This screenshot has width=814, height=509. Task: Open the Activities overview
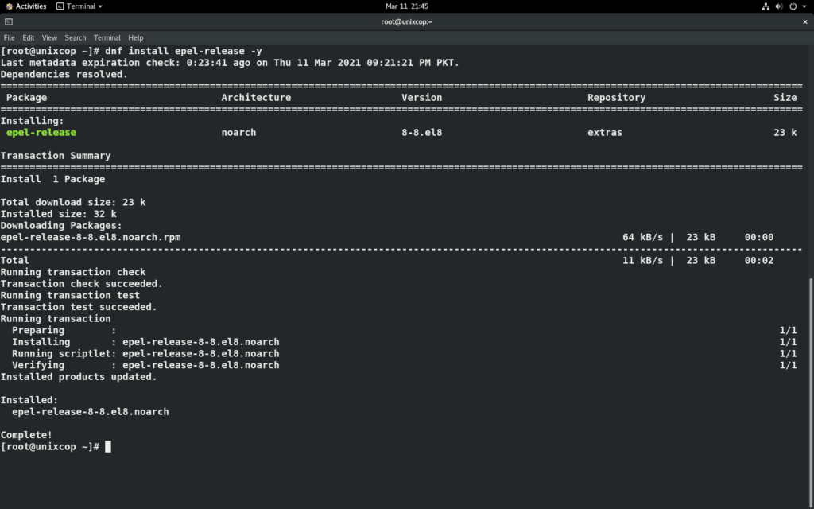[26, 6]
